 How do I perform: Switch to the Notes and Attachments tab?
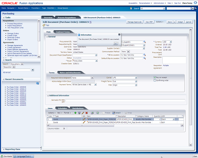[x=70, y=73]
